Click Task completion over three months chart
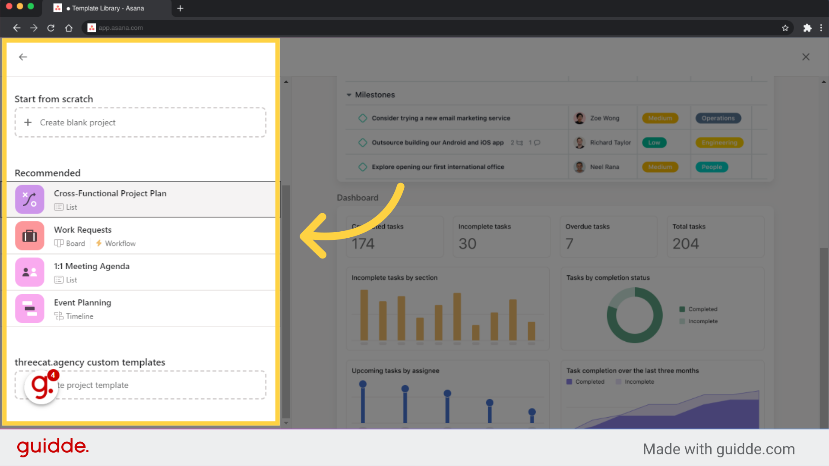829x466 pixels. point(662,395)
